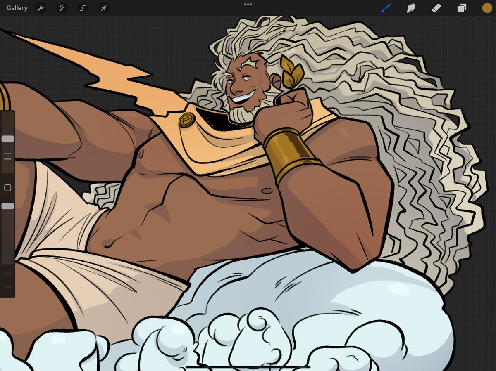Select the Eraser tool
496x371 pixels.
coord(436,8)
